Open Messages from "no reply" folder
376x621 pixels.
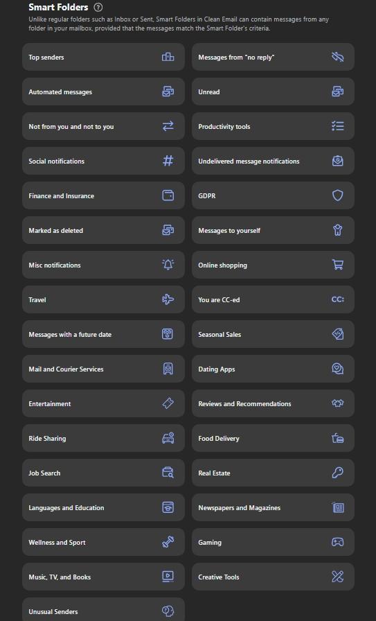pyautogui.click(x=273, y=57)
